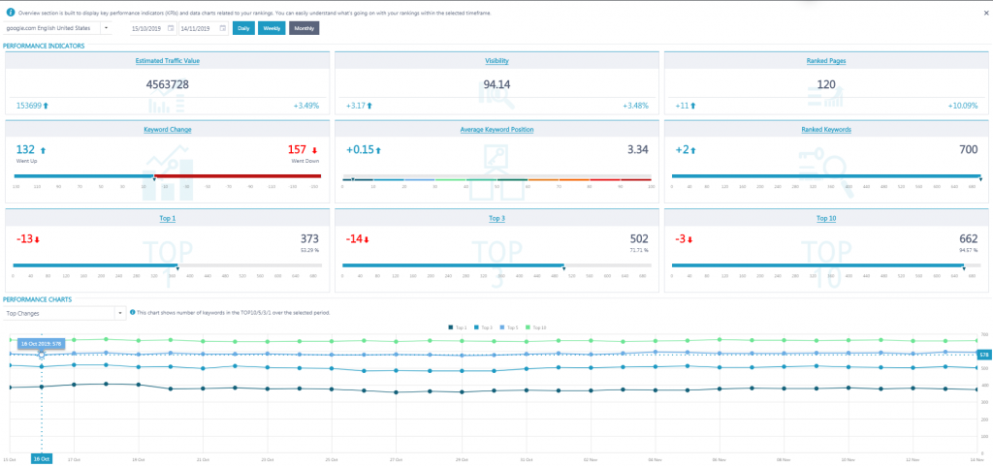
Task: Toggle the Top 3 series in the legend
Action: click(x=484, y=326)
